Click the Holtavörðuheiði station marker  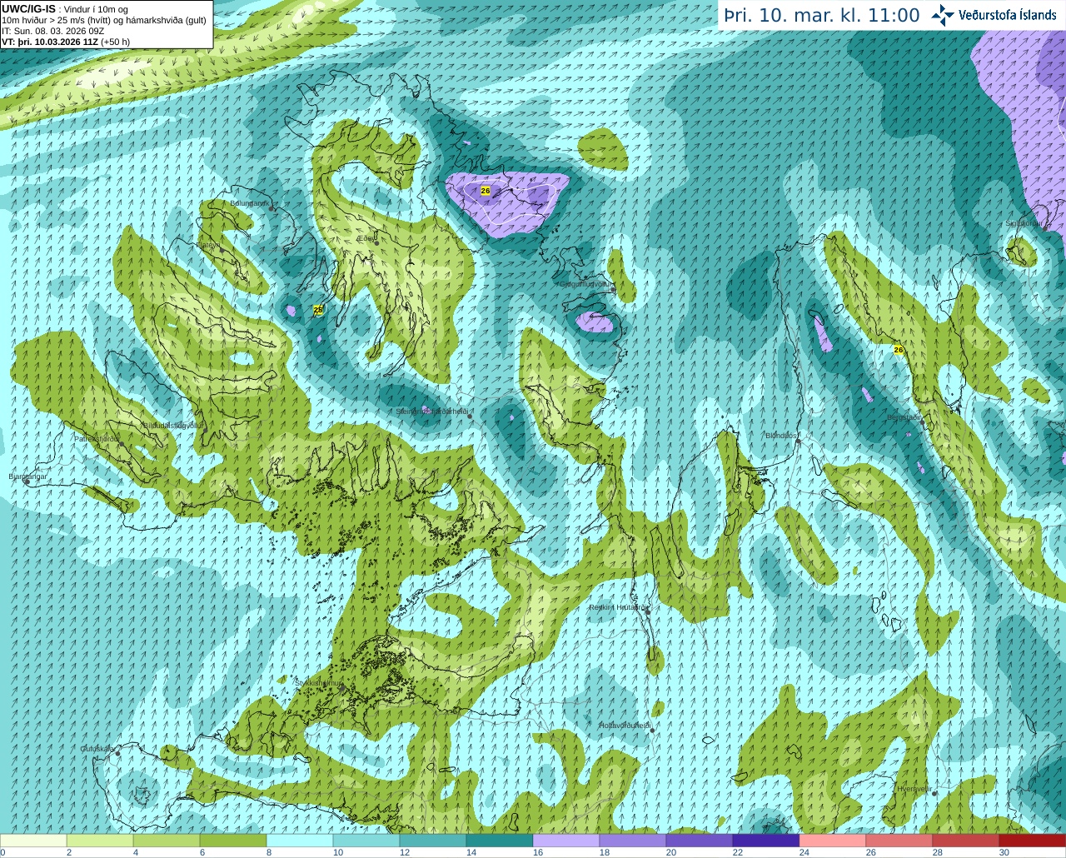point(652,731)
